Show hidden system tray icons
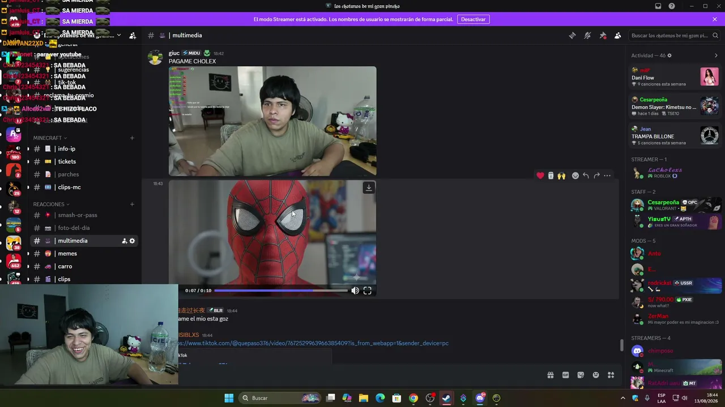This screenshot has height=407, width=725. coord(623,398)
